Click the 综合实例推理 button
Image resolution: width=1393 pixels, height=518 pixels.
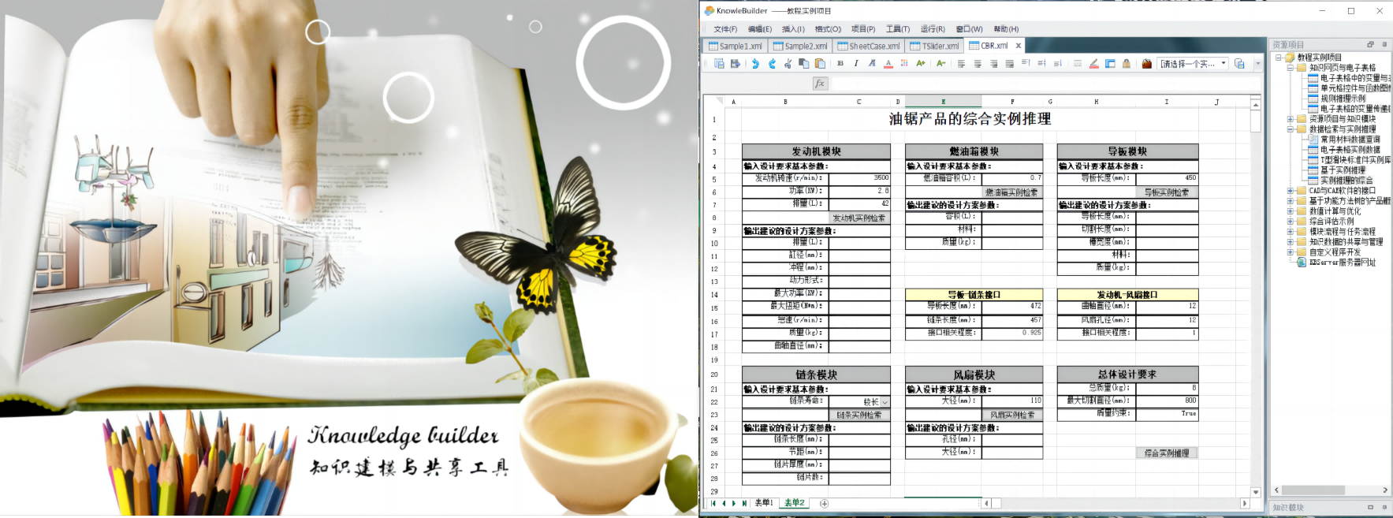[x=1167, y=453]
